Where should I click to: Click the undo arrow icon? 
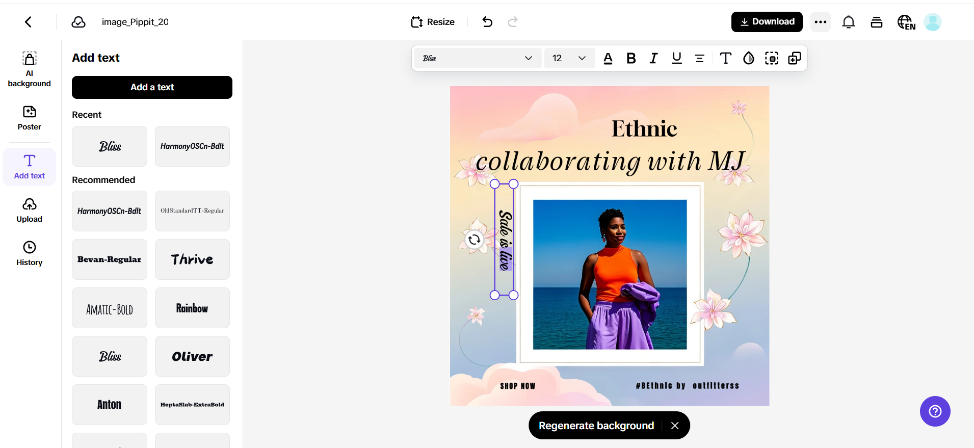(x=487, y=22)
